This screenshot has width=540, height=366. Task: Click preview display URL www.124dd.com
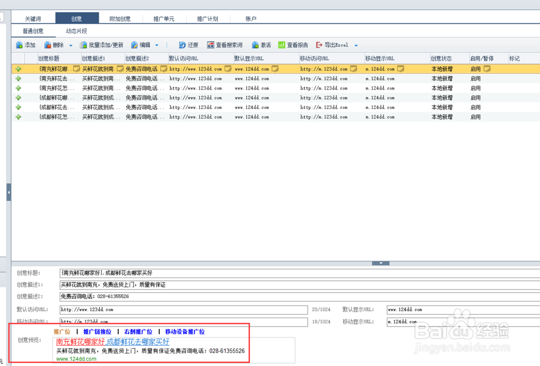coord(76,359)
